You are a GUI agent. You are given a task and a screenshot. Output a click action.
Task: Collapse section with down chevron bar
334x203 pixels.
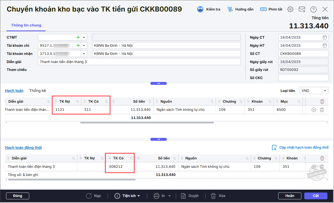pyautogui.click(x=159, y=139)
